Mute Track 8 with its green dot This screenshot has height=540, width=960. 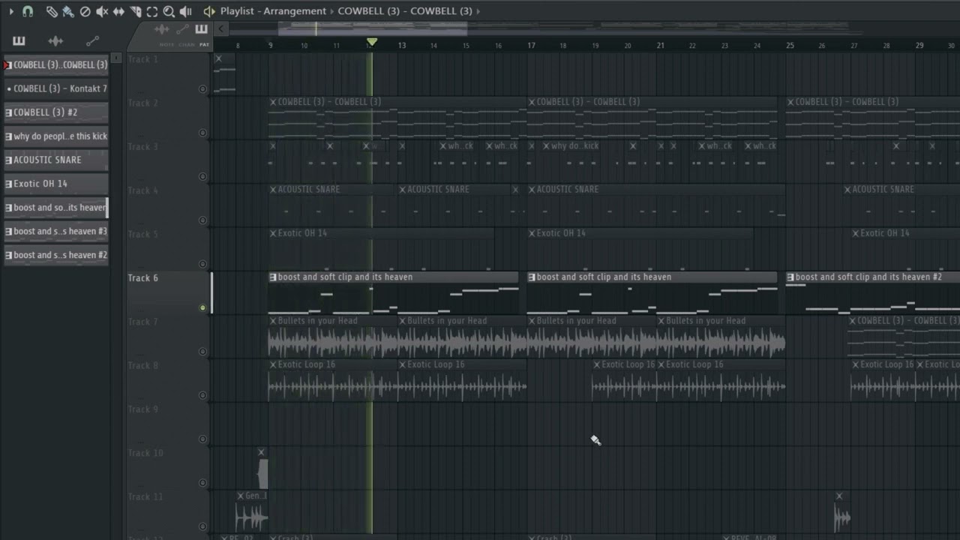tap(202, 395)
